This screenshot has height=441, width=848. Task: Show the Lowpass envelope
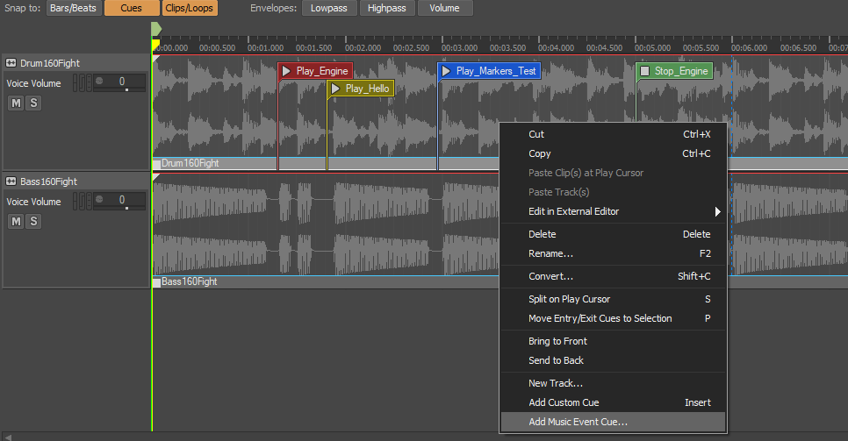point(329,8)
